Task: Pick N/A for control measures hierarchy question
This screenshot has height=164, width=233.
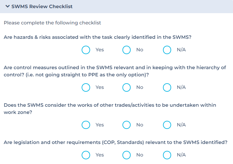Action: click(x=167, y=87)
